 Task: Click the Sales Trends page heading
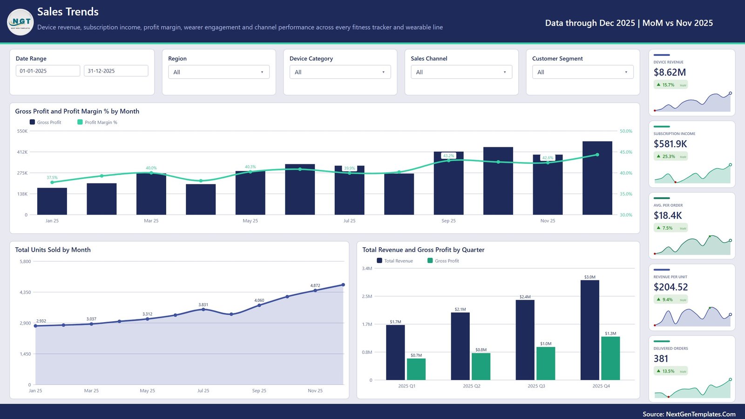pyautogui.click(x=68, y=12)
